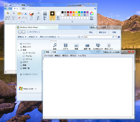
Task: Click the Redo icon in Paint title bar
Action: 16,5
